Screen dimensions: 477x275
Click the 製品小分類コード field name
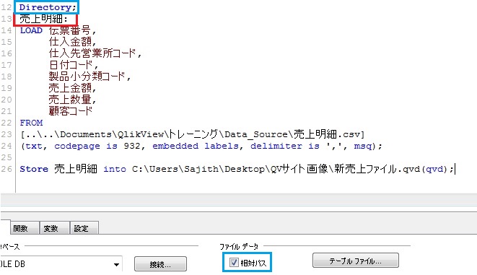[87, 76]
